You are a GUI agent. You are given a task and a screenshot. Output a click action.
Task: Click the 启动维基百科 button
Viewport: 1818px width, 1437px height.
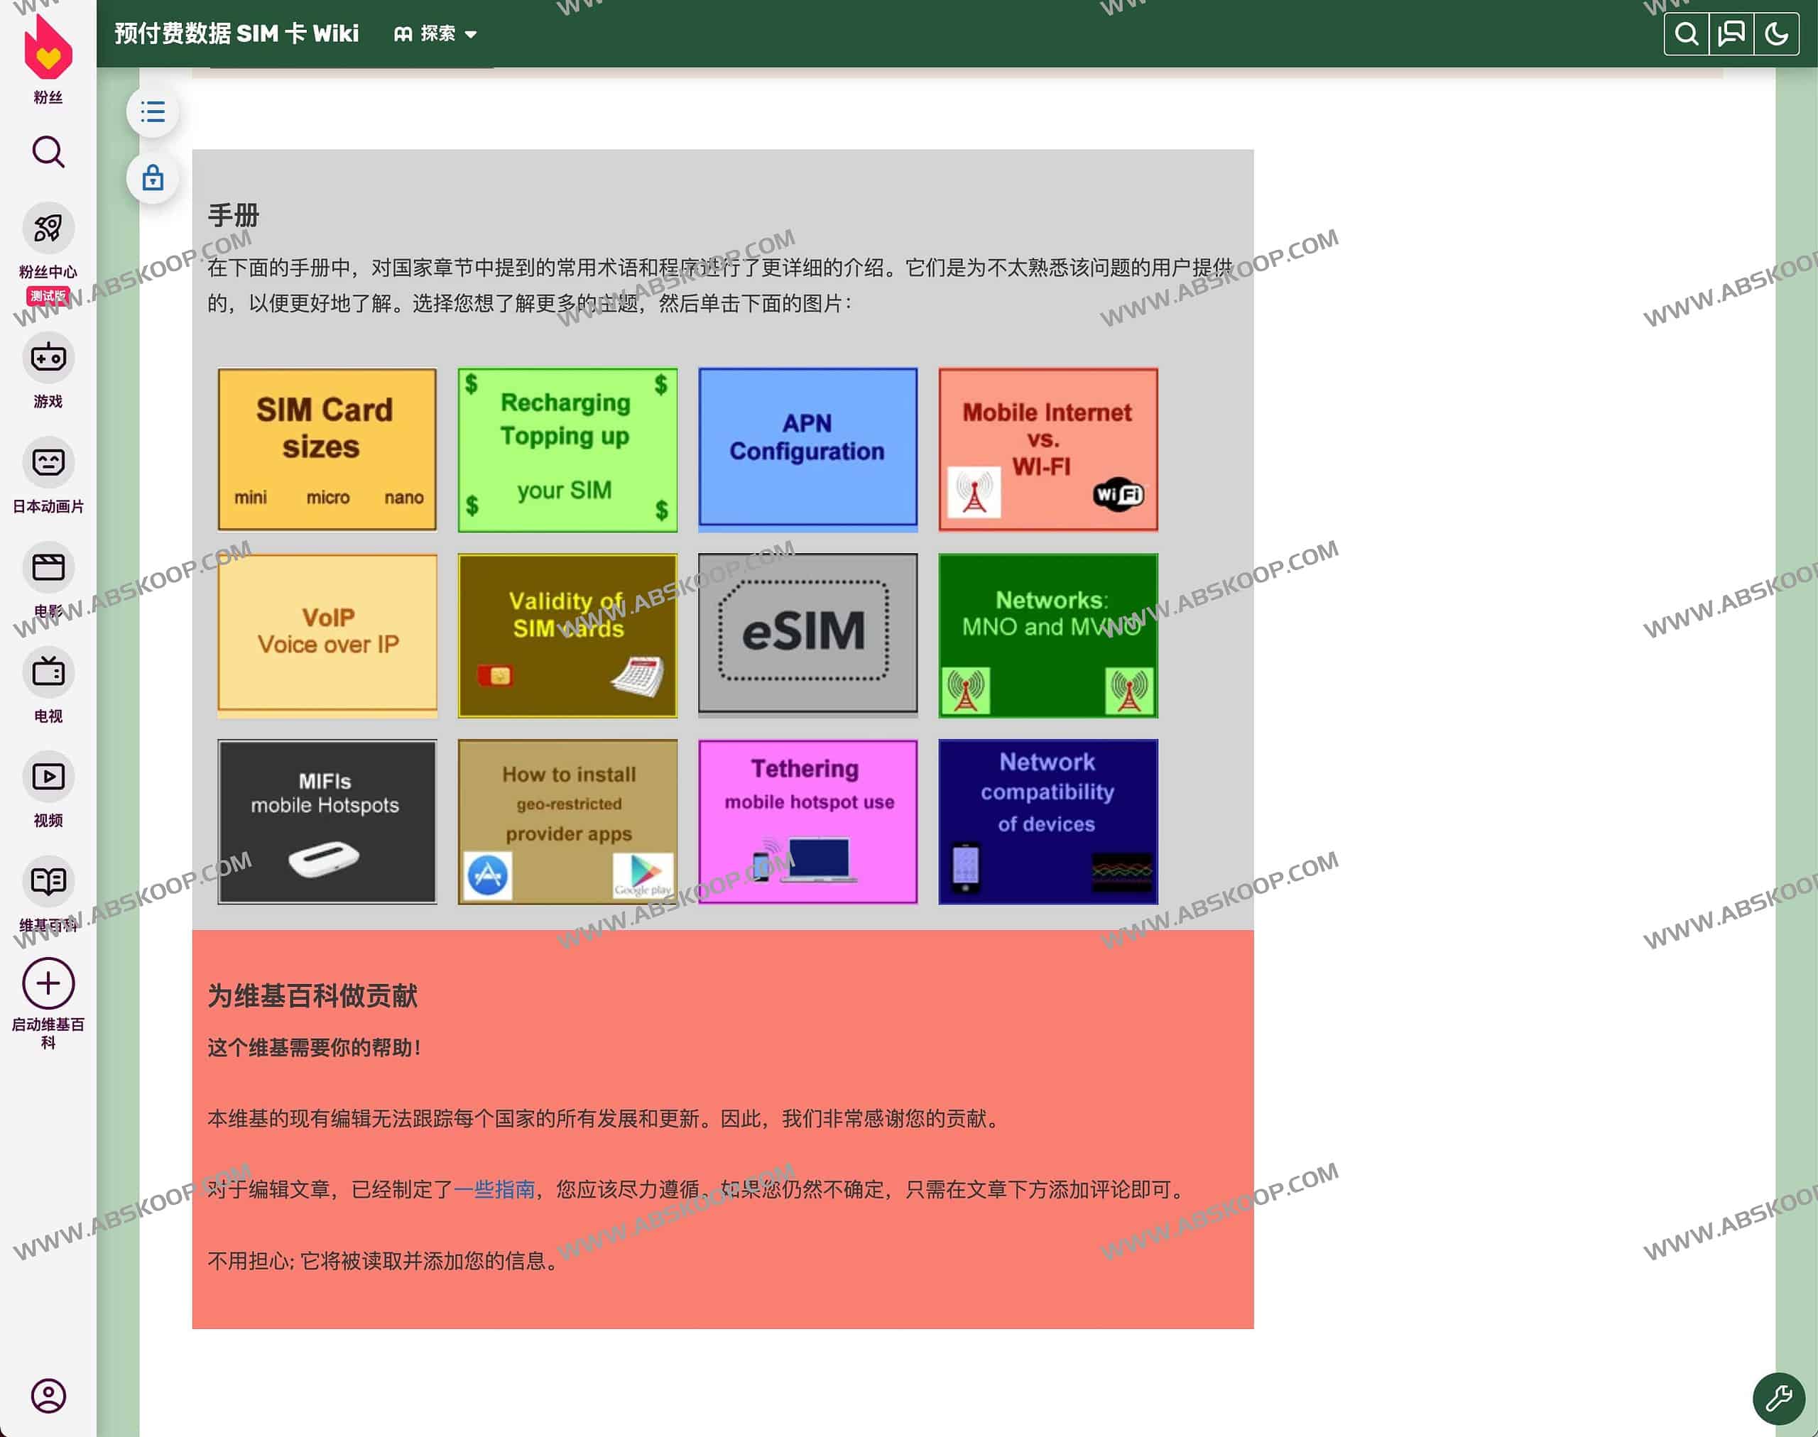48,983
